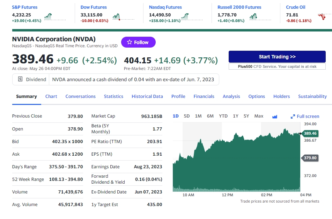The width and height of the screenshot is (332, 219).
Task: View the Holders tab
Action: pos(282,96)
